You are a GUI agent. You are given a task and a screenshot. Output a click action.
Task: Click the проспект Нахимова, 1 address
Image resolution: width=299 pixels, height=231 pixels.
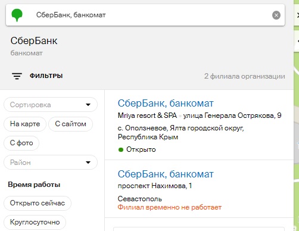[x=155, y=186]
